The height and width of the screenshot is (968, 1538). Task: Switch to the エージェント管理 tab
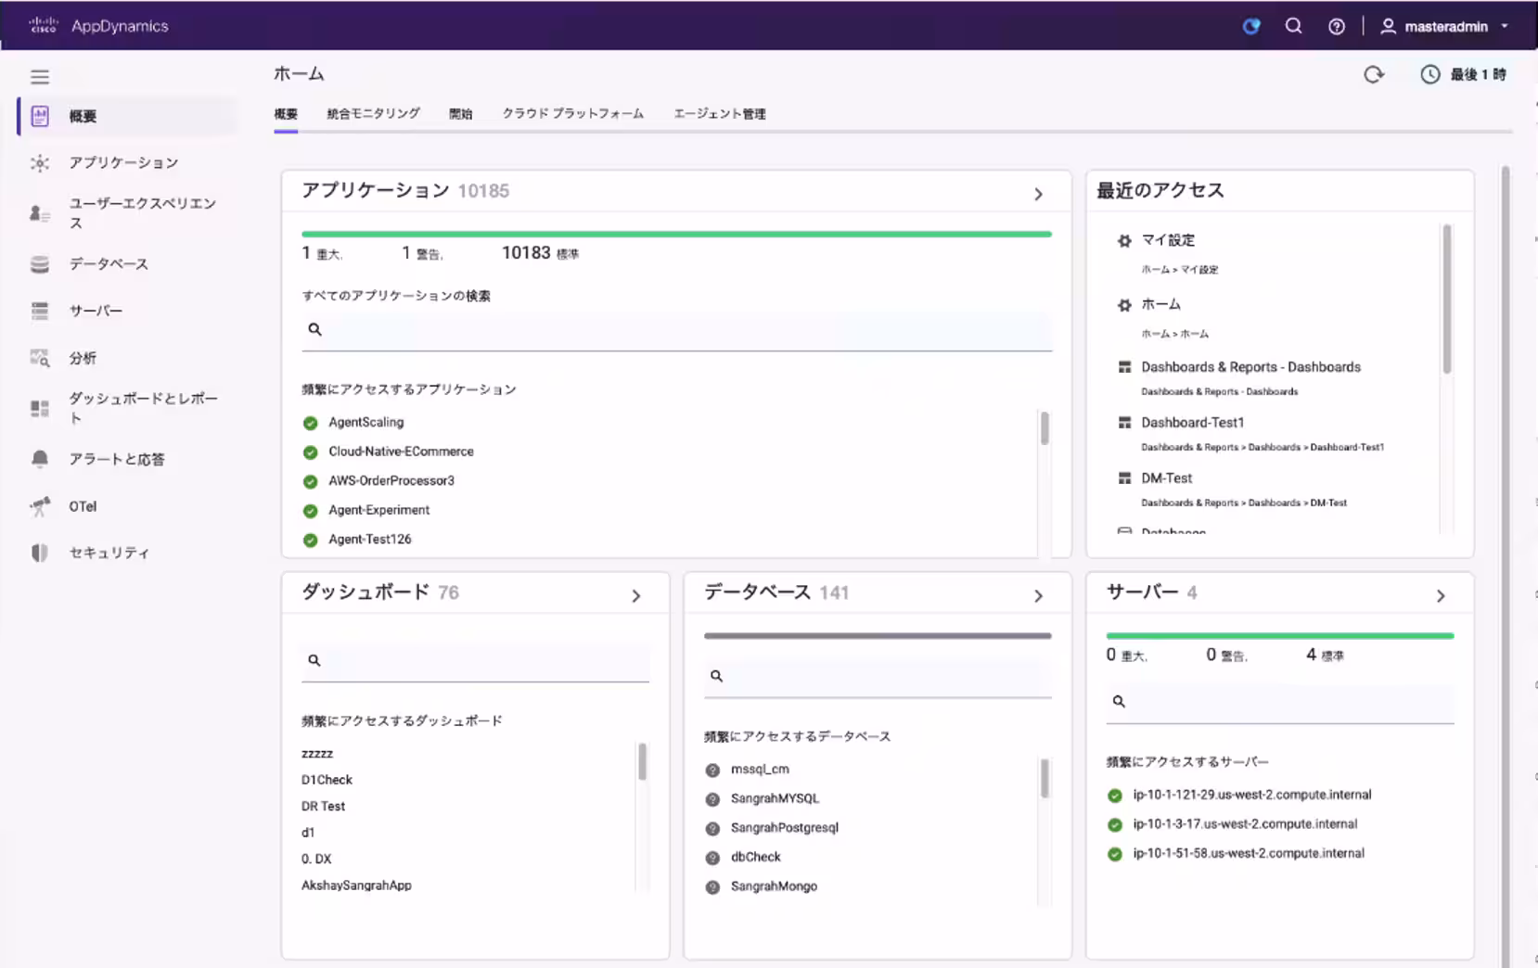[719, 114]
